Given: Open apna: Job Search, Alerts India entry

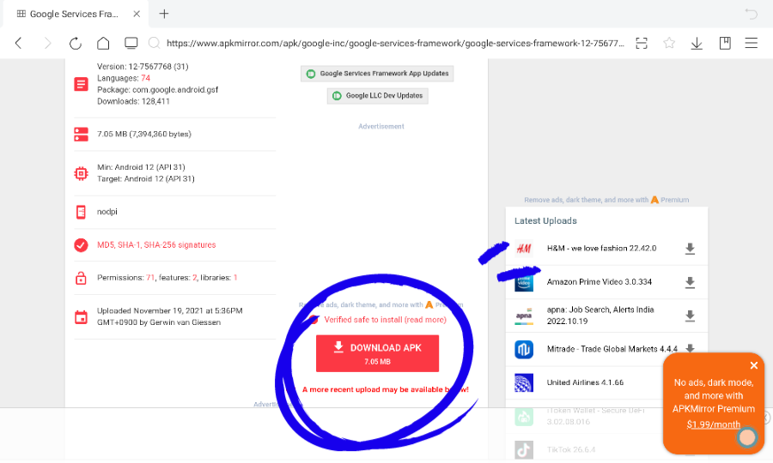Looking at the screenshot, I should 600,316.
